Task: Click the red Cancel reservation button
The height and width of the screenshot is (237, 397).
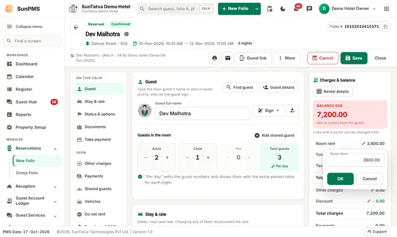Action: click(323, 58)
